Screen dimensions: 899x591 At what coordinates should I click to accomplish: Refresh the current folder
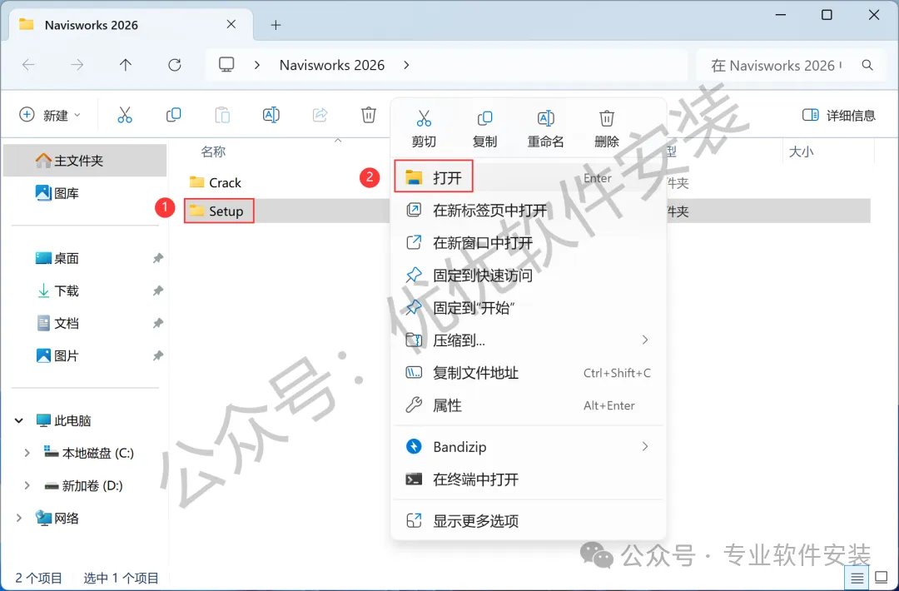tap(175, 65)
